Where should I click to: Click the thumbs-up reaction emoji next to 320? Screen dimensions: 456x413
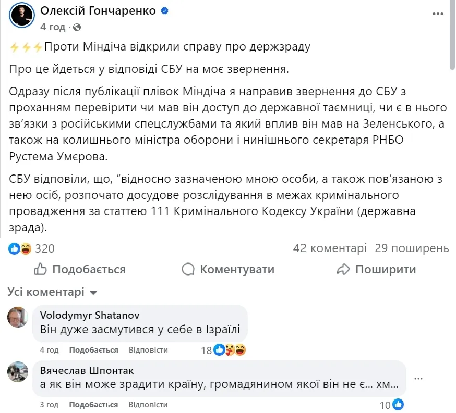click(x=13, y=248)
